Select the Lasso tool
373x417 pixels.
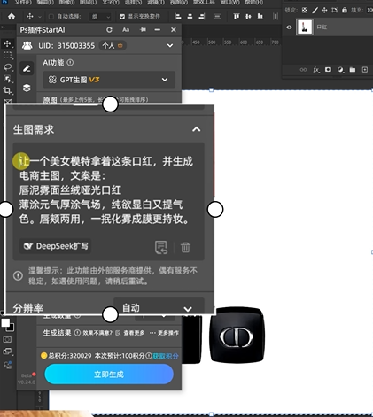tap(8, 67)
